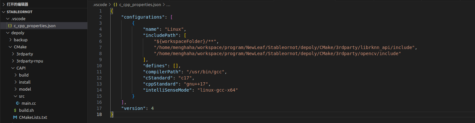Click line number 11 in the gutter
This screenshot has width=475, height=123.
tap(99, 72)
